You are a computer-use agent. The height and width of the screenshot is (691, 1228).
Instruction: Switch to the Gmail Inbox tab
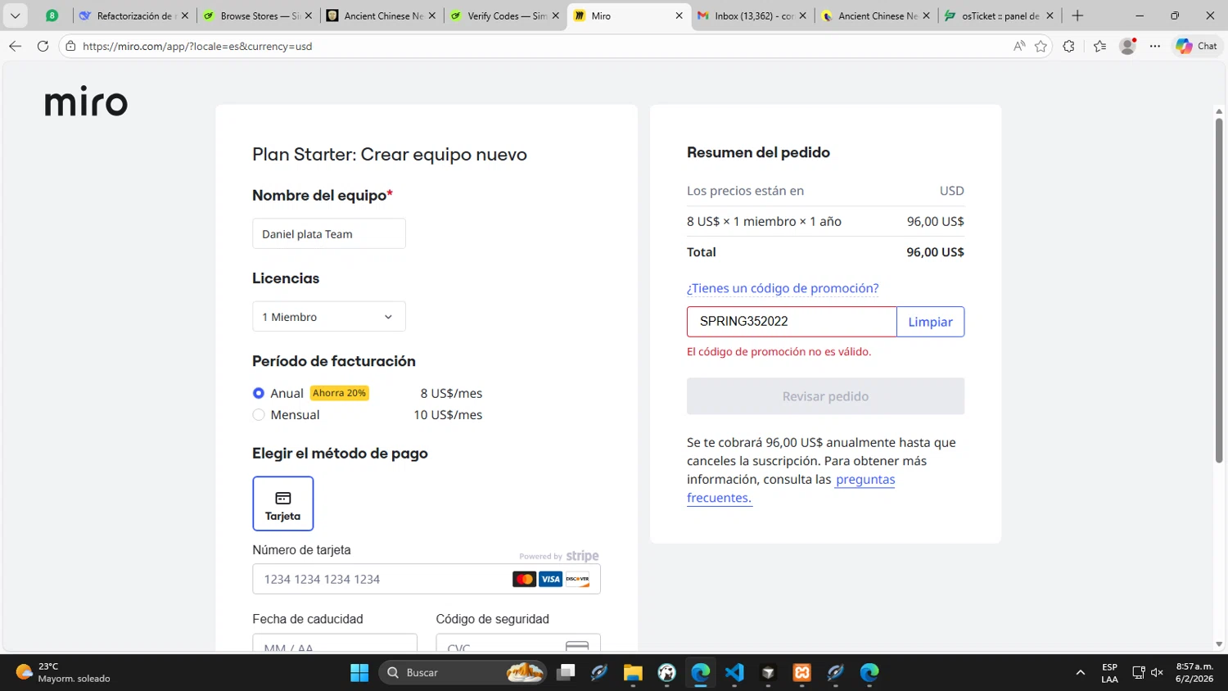[752, 16]
